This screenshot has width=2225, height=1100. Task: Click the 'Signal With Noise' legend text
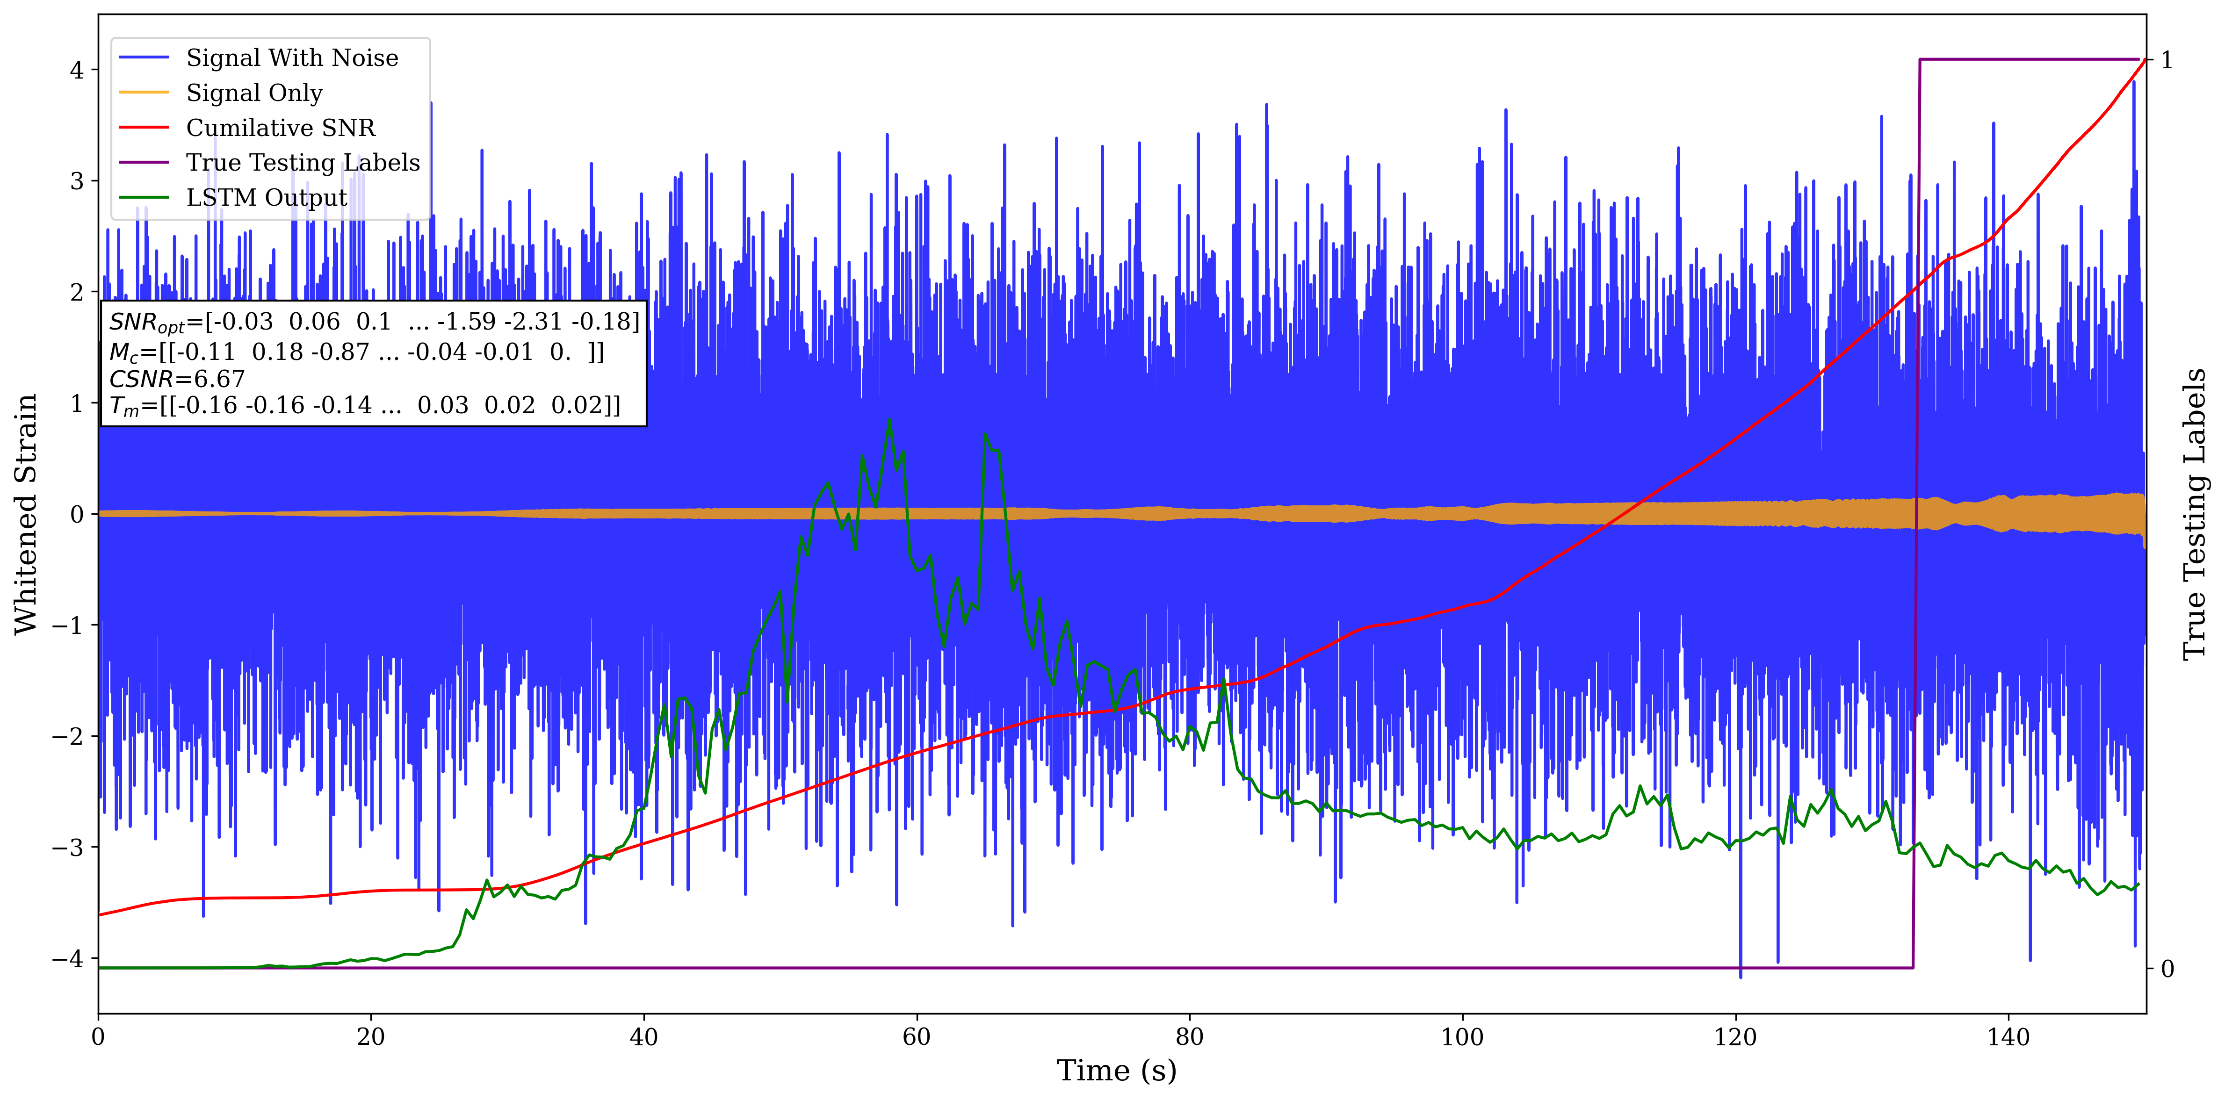point(292,58)
